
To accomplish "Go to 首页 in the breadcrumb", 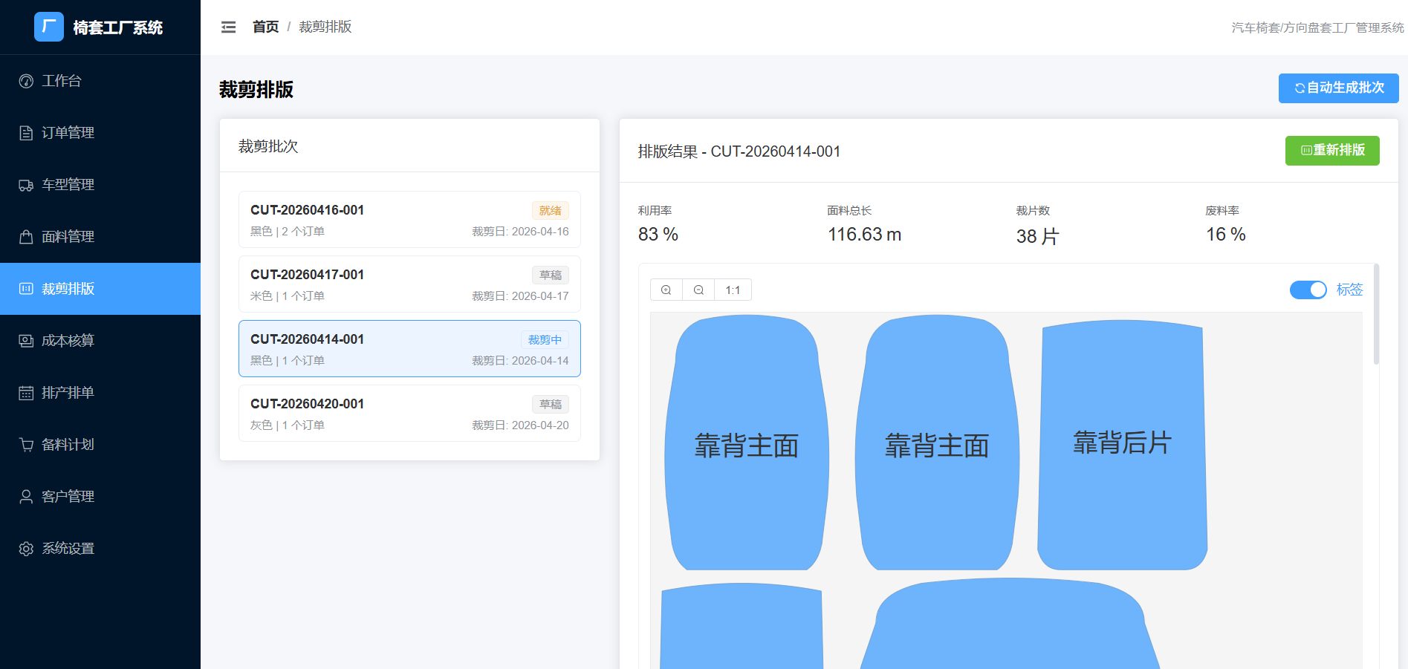I will 265,27.
